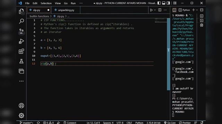Open the Explorer view in activity bar
The image size is (222, 124).
click(x=22, y=11)
